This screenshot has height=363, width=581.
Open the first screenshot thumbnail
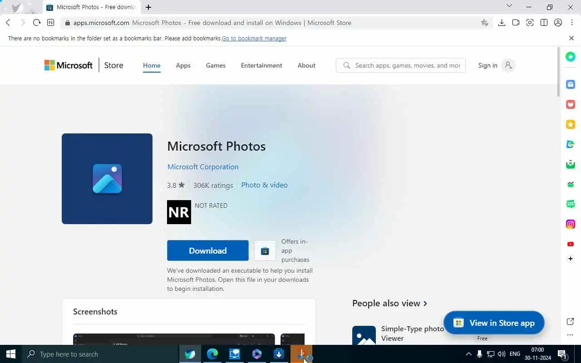point(174,339)
